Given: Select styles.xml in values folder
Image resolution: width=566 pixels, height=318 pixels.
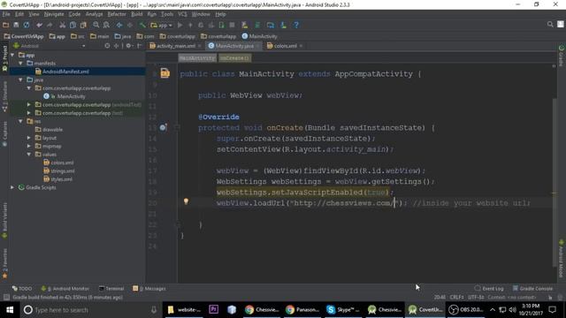Looking at the screenshot, I should (61, 179).
